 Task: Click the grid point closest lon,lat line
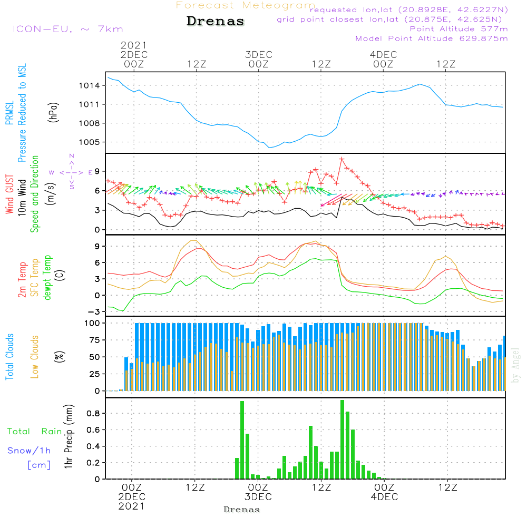pos(389,19)
